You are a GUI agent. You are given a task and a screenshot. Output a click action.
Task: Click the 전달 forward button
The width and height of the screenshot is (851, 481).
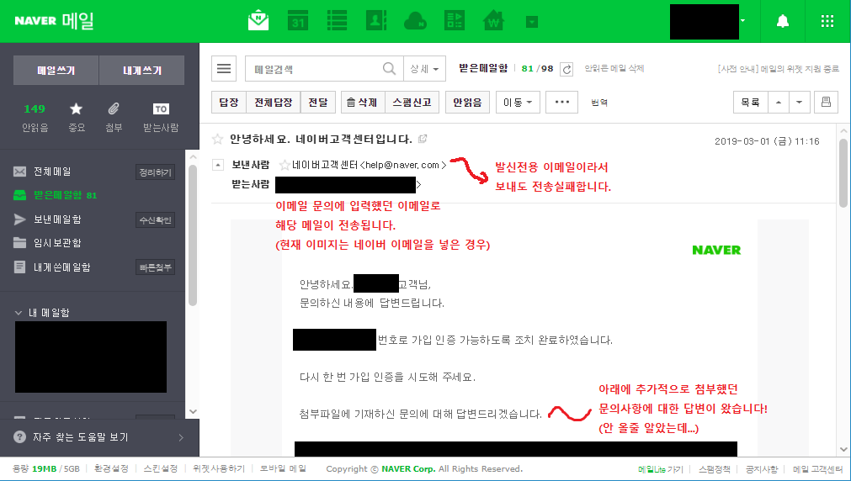pyautogui.click(x=318, y=102)
